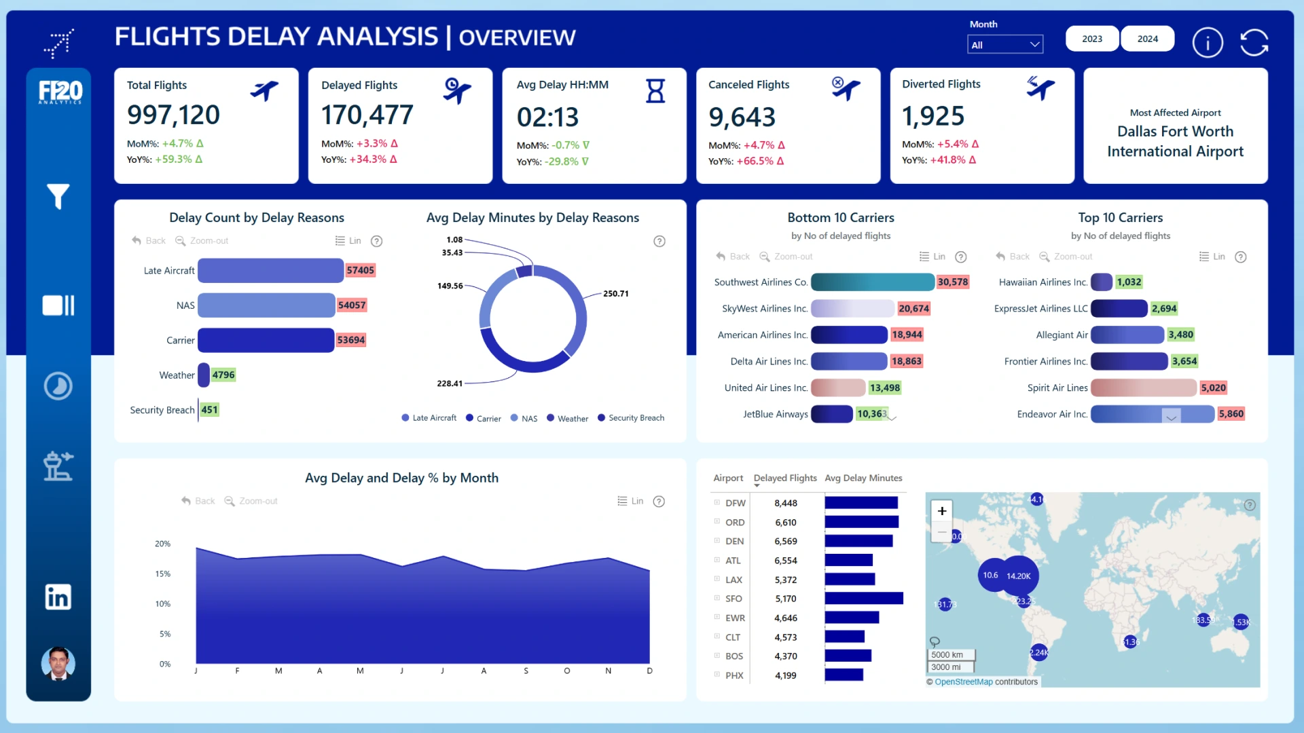Screen dimensions: 1304x733
Task: Select the 2023 year button
Action: tap(1092, 39)
